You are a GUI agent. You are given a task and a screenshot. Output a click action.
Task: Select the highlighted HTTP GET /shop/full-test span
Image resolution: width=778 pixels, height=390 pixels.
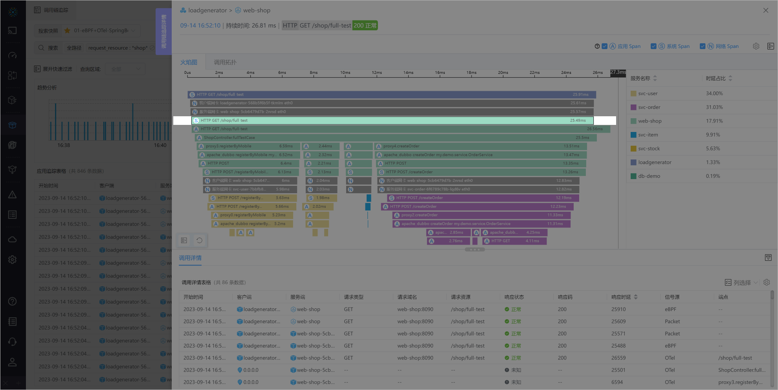[392, 121]
